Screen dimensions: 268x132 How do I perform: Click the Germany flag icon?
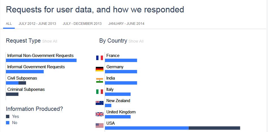click(99, 69)
